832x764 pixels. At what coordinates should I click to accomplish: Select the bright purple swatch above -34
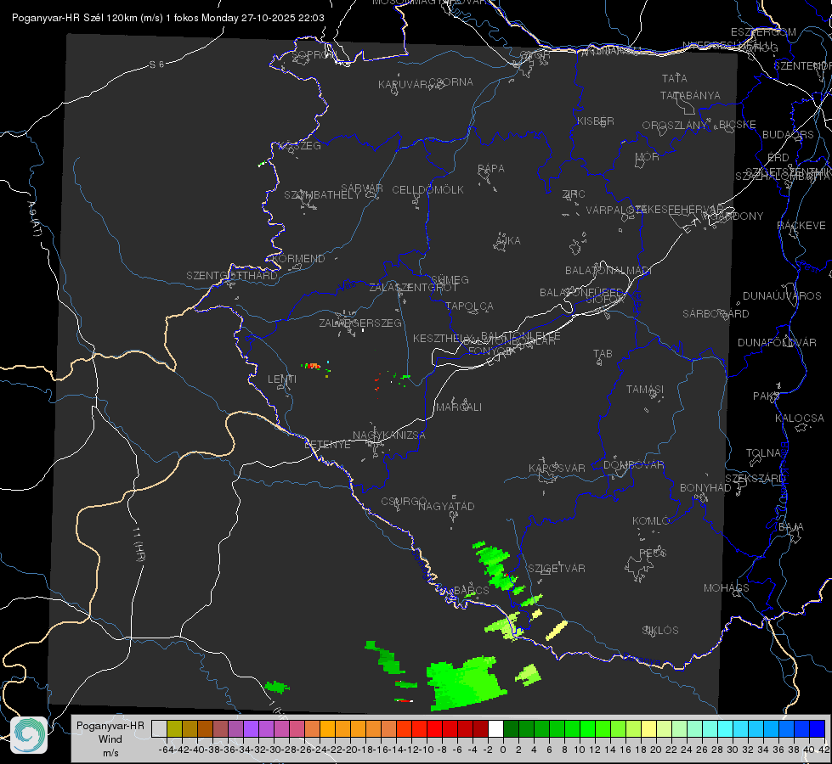(x=251, y=728)
